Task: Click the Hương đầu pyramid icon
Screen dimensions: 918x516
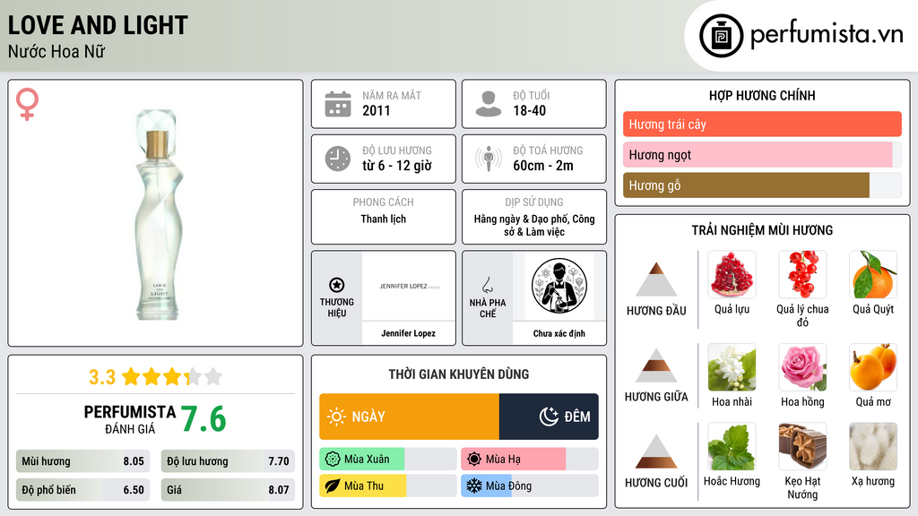Action: click(x=656, y=279)
